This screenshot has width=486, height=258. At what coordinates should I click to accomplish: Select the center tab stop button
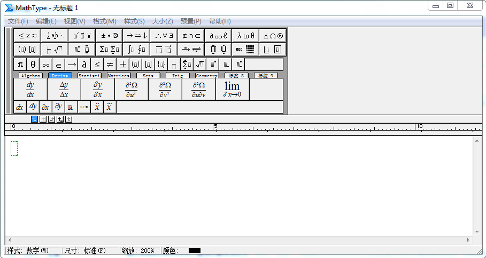click(x=43, y=119)
